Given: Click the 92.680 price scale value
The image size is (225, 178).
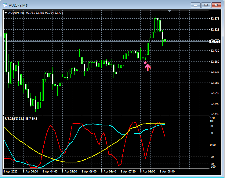Looking at the screenshot, I should 215,62.
